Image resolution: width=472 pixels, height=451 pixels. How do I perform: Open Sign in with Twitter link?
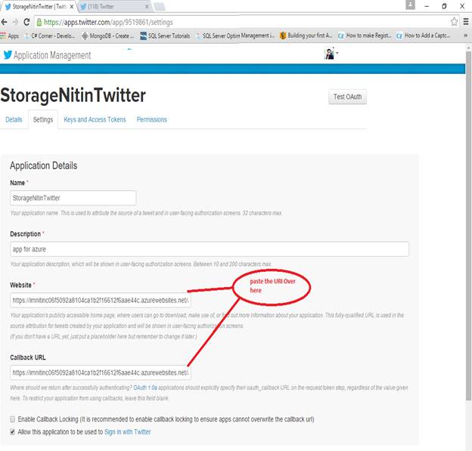tap(127, 432)
